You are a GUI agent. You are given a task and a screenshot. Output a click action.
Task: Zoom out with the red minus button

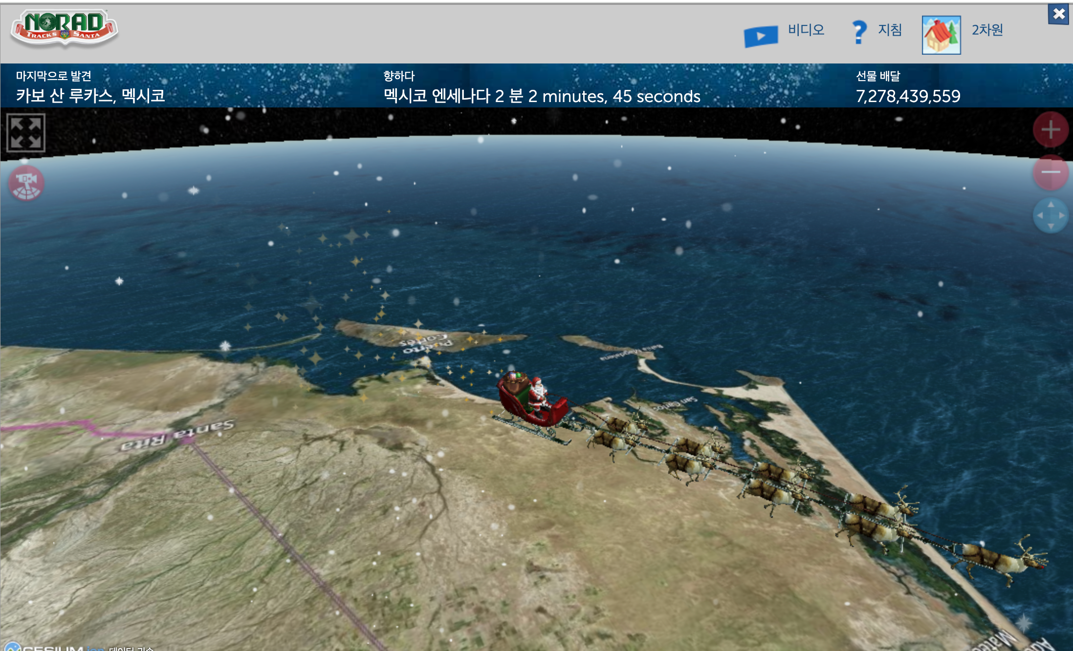click(1050, 172)
